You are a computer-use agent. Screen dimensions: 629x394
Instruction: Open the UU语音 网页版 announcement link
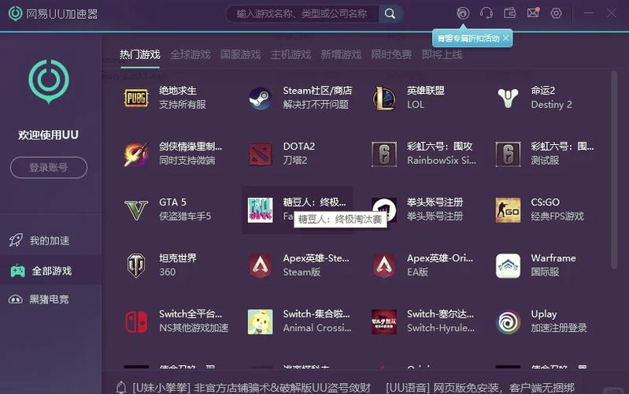click(480, 388)
